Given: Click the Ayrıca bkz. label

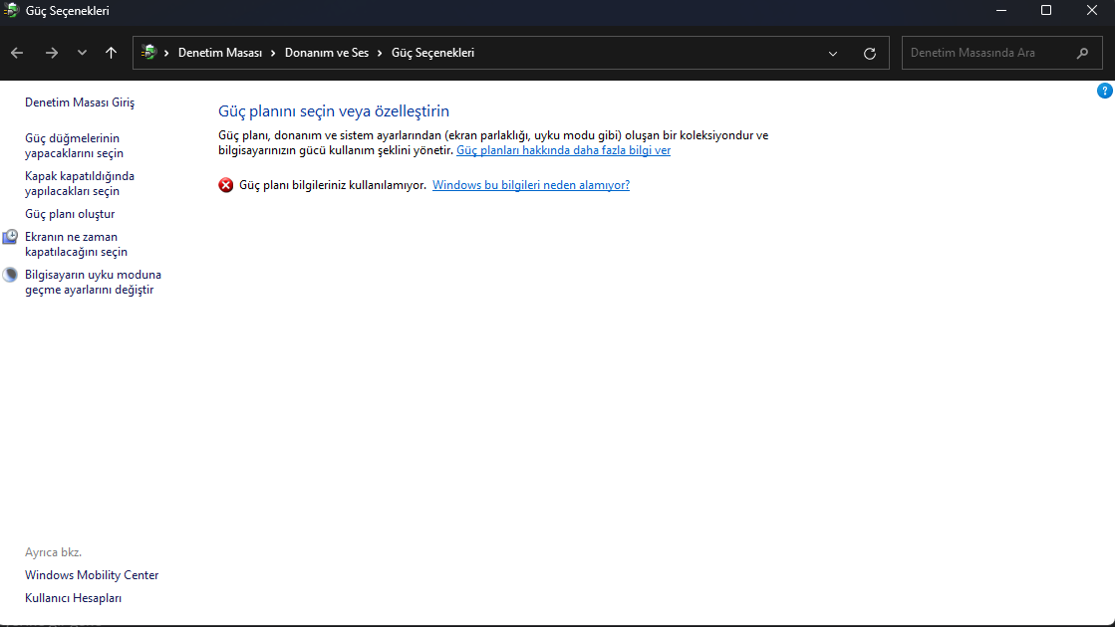Looking at the screenshot, I should 54,551.
